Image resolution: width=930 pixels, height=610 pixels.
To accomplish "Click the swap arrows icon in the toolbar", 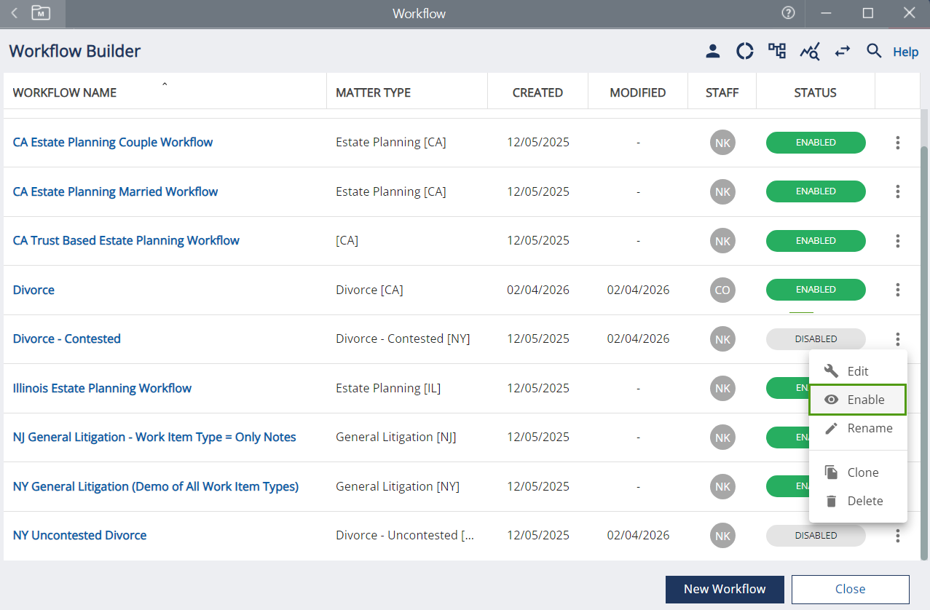I will 842,51.
